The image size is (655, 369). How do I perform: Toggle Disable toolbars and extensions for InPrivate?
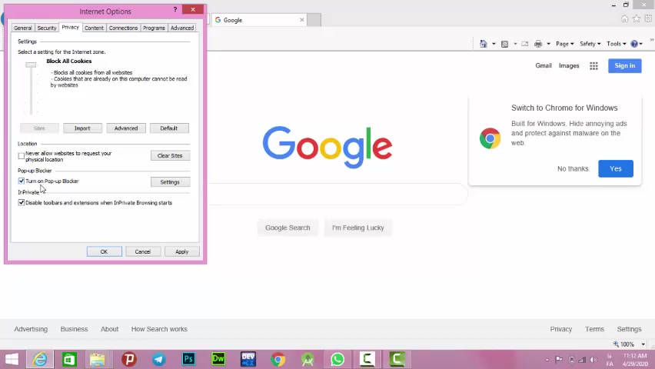[22, 203]
